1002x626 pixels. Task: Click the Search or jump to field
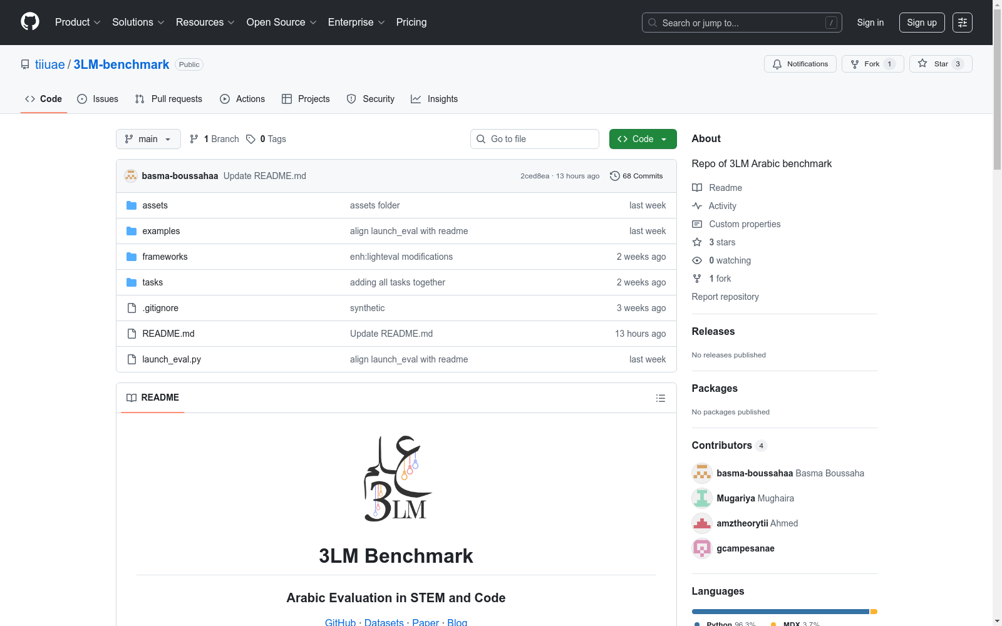coord(742,23)
